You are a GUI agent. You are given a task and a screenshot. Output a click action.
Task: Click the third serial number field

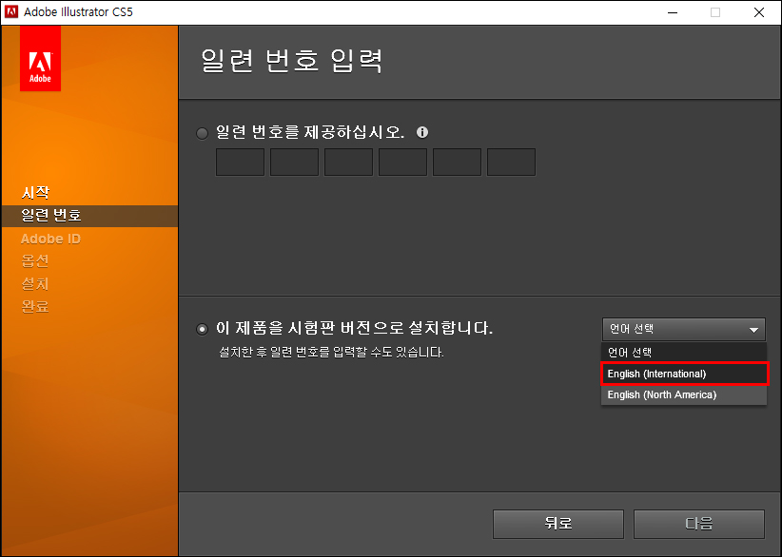pyautogui.click(x=348, y=162)
